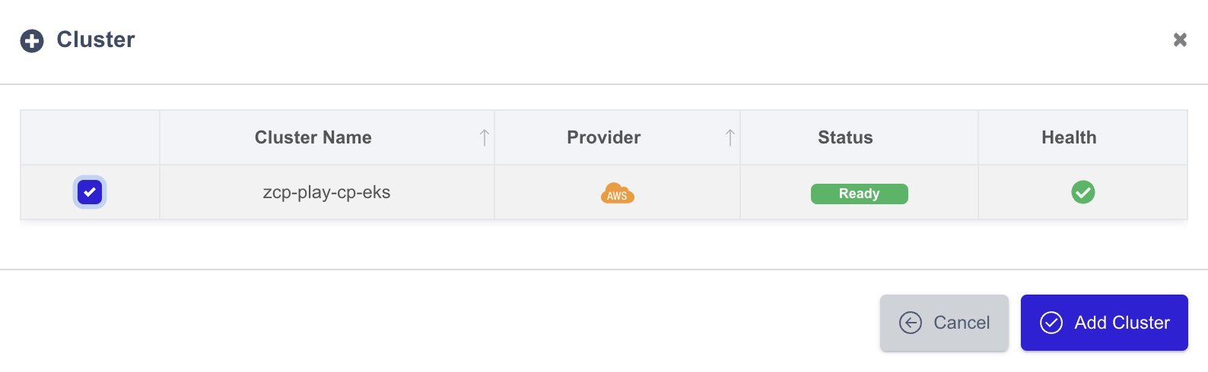
Task: Click the Cancel button
Action: [x=944, y=323]
